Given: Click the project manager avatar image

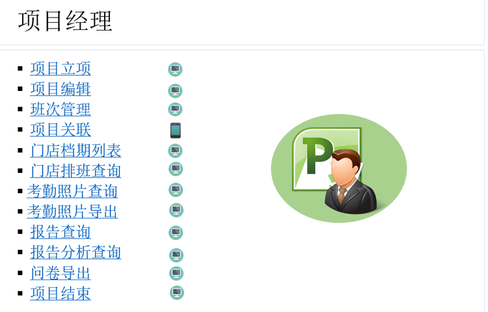Looking at the screenshot, I should pyautogui.click(x=338, y=169).
